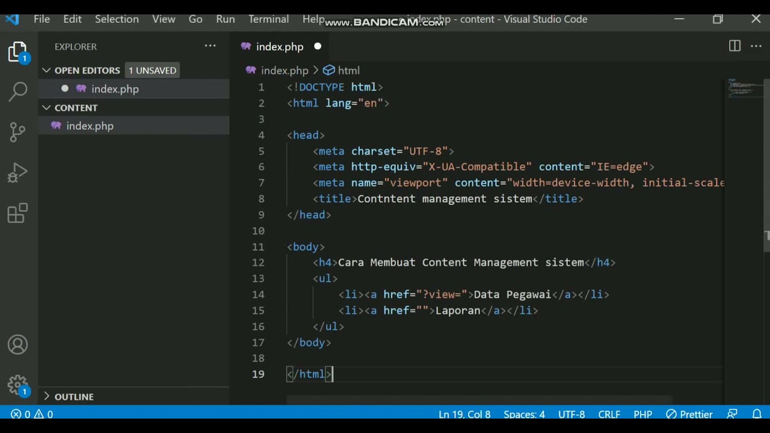Open the Run menu
Screen dimensions: 770x433
click(226, 19)
